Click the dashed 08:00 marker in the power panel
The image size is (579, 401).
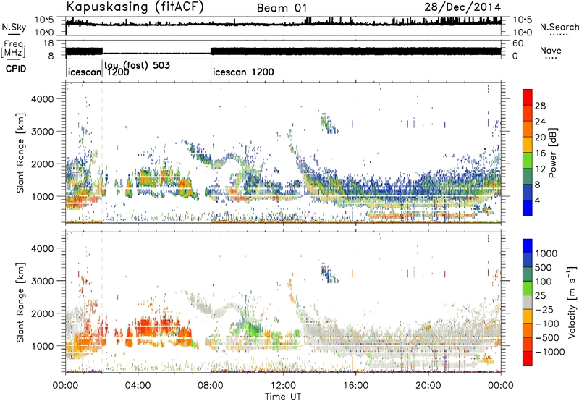click(211, 153)
